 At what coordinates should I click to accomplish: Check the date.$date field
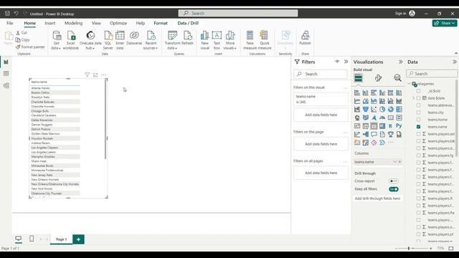pos(418,98)
